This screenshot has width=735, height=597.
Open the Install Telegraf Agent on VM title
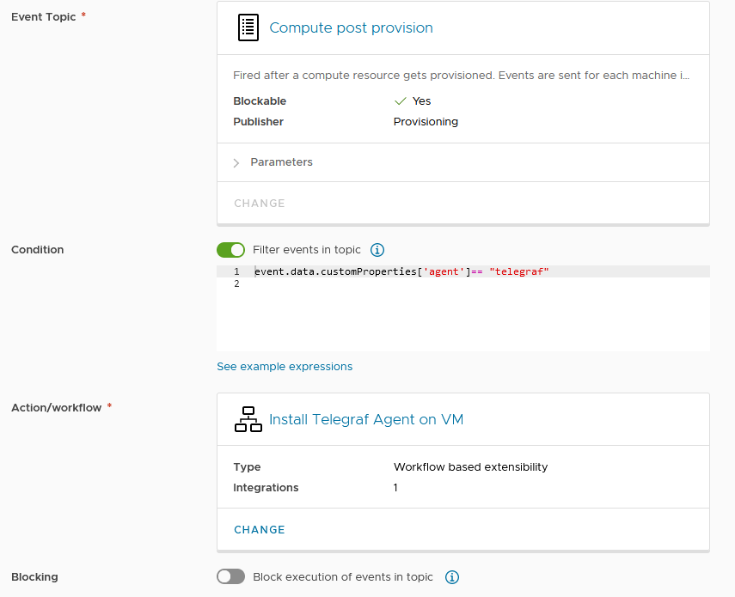(366, 419)
